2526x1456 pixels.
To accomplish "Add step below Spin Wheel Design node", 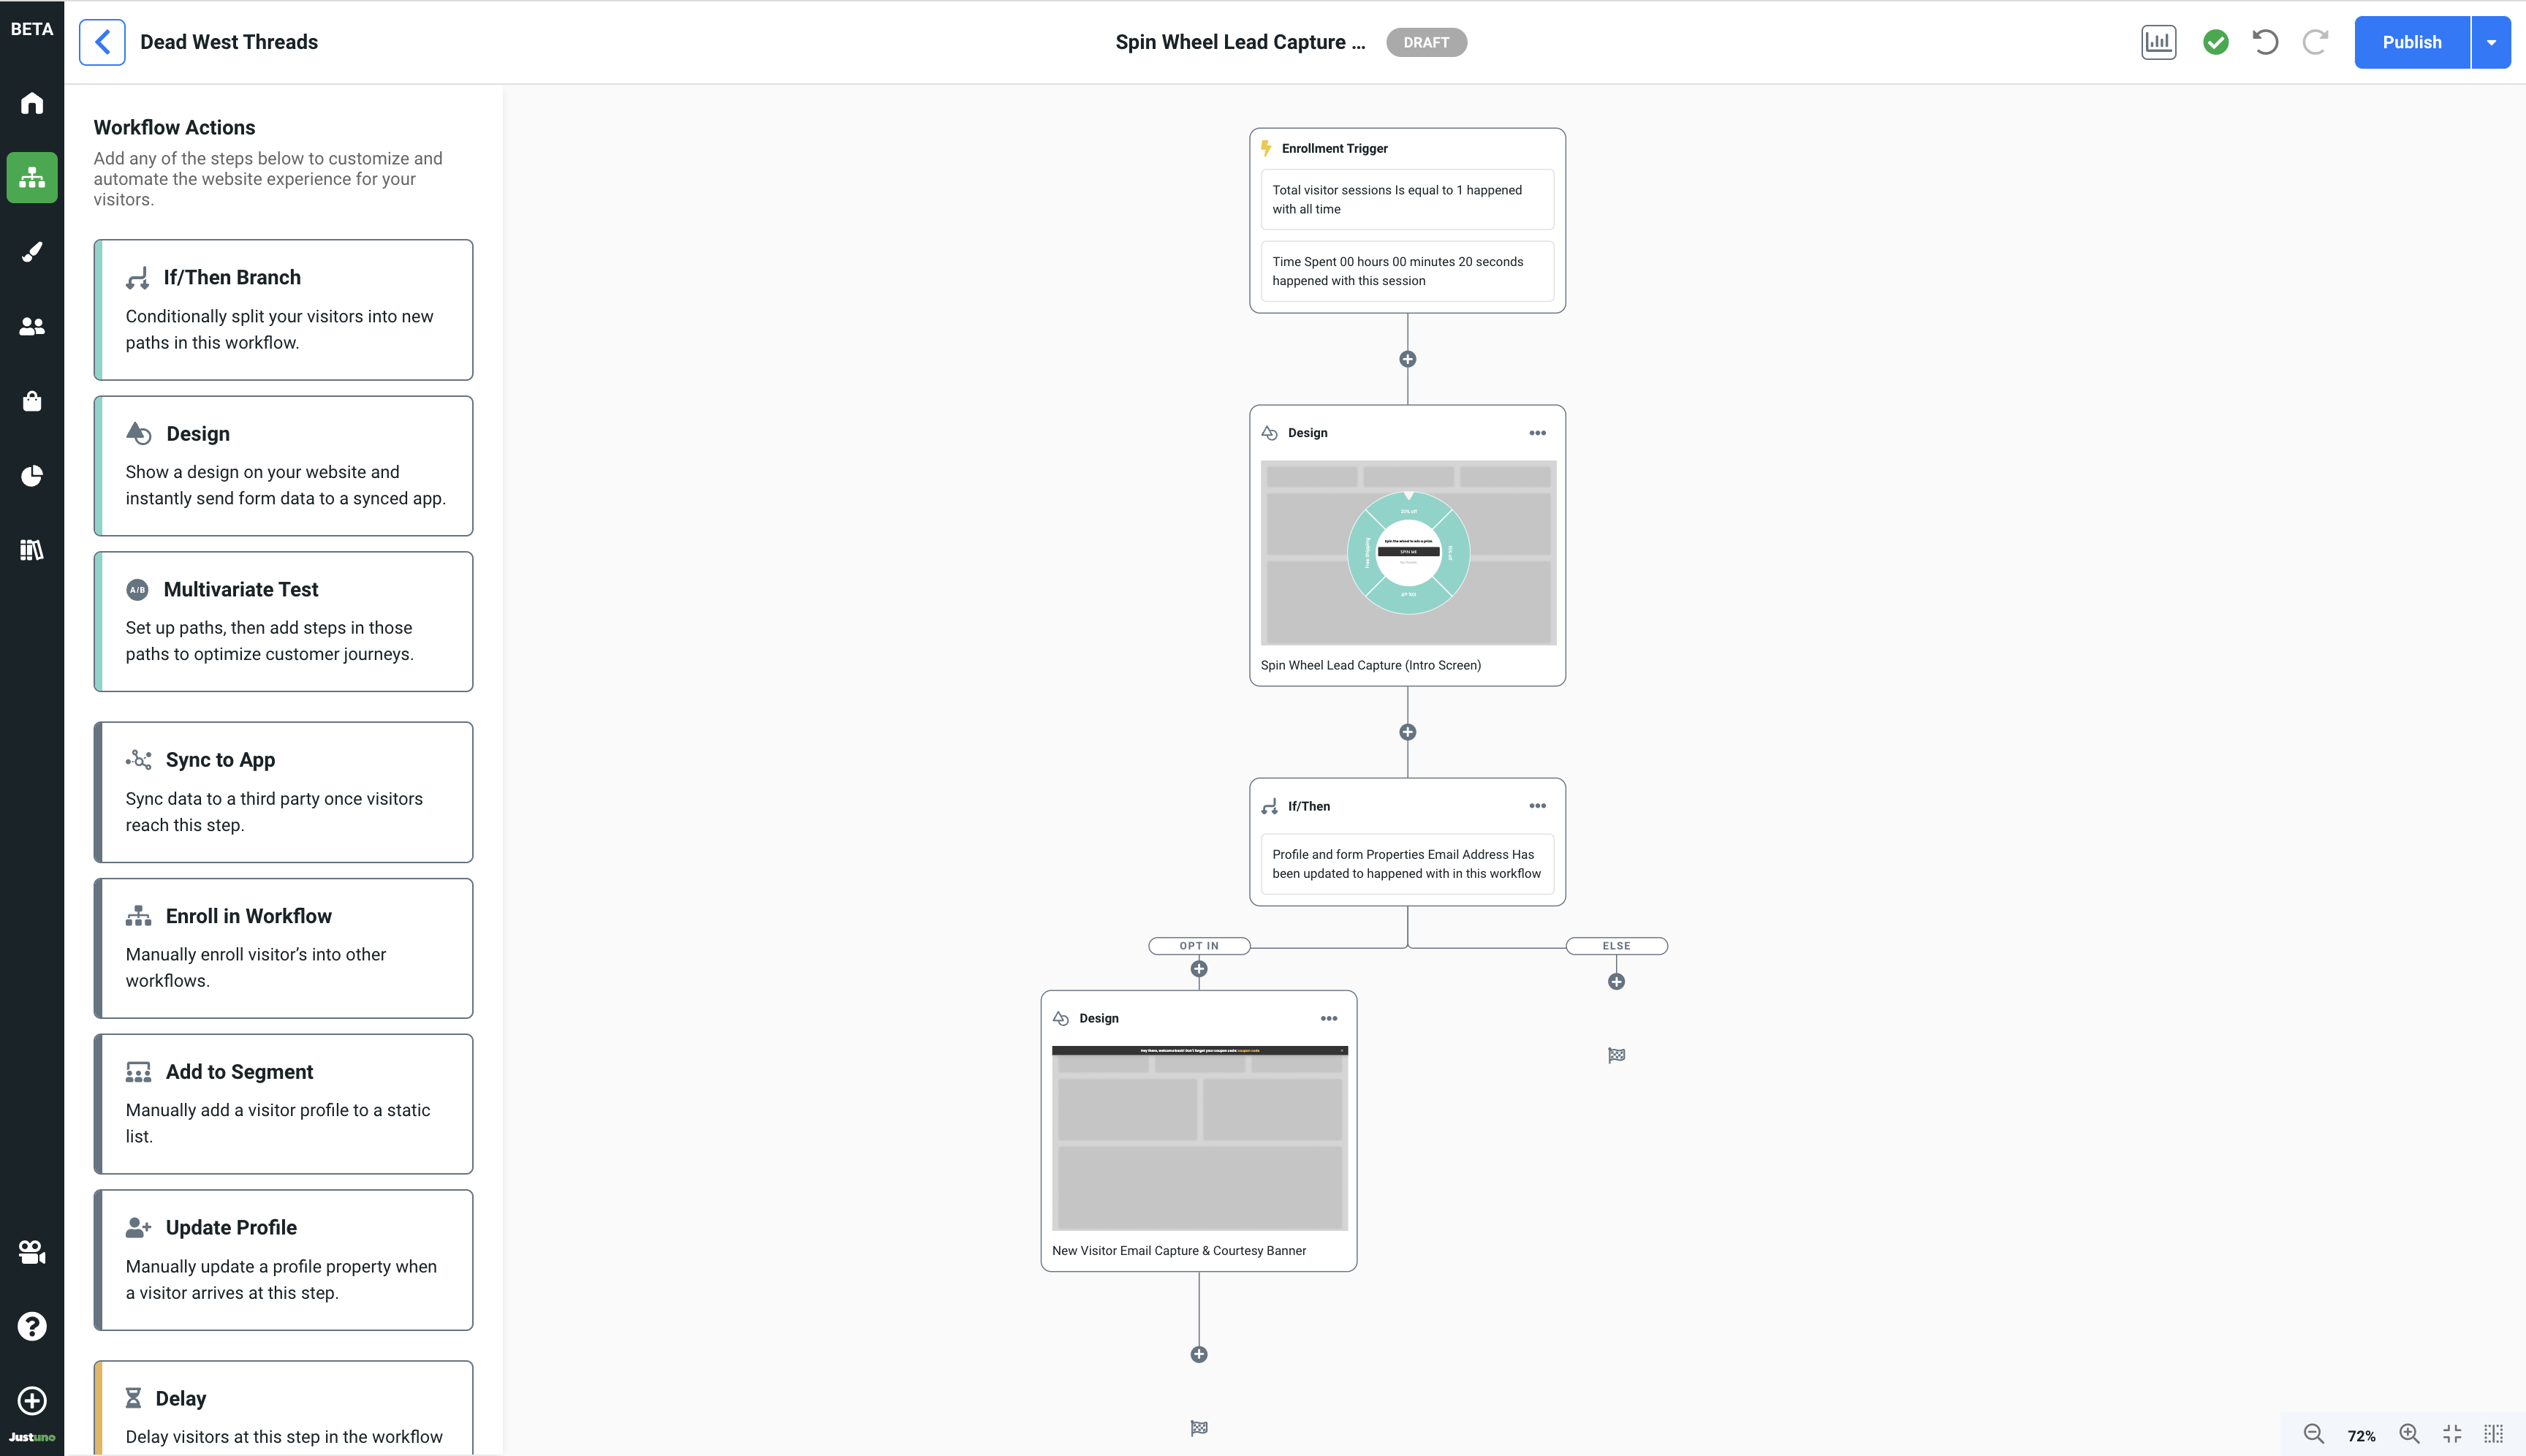I will [x=1407, y=732].
